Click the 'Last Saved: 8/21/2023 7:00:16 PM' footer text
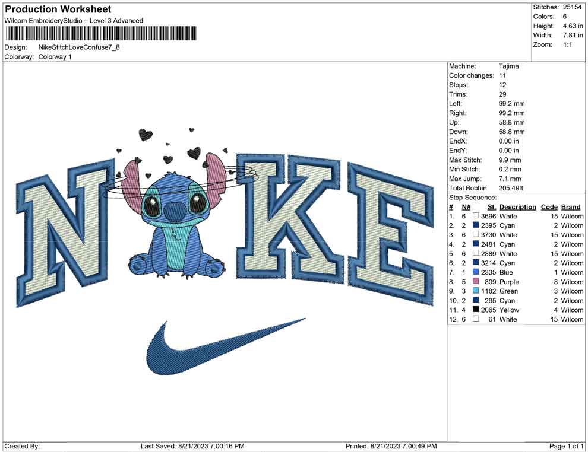Image resolution: width=588 pixels, height=452 pixels. point(192,446)
